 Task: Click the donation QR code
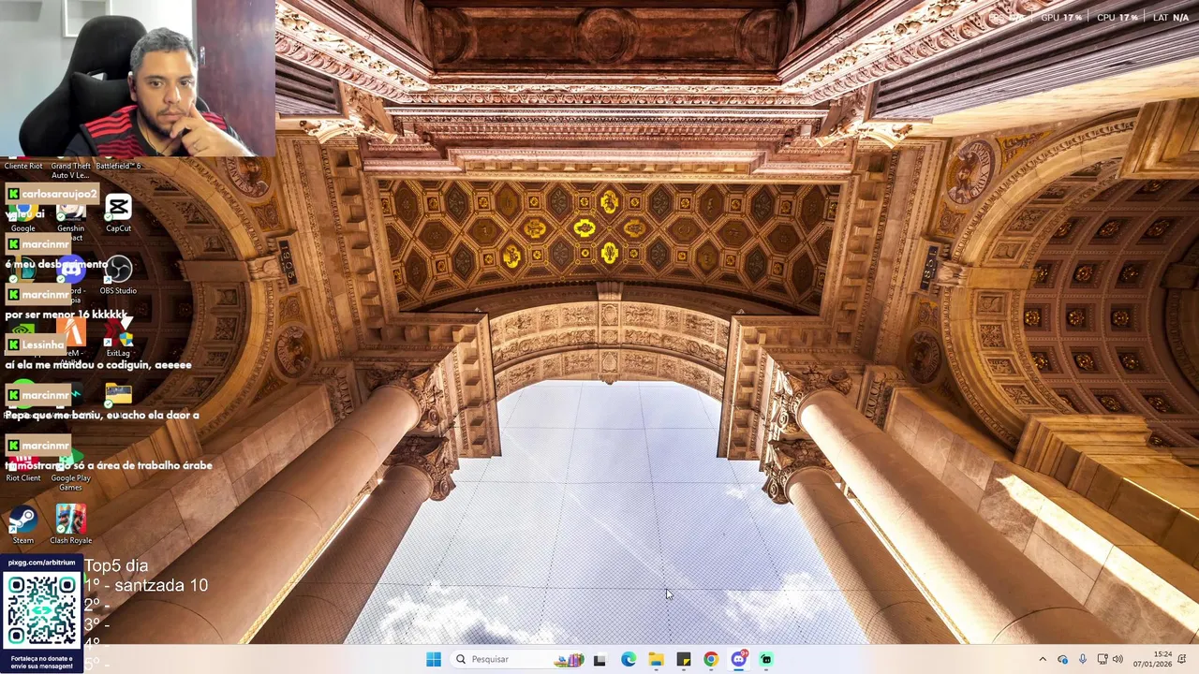point(42,610)
